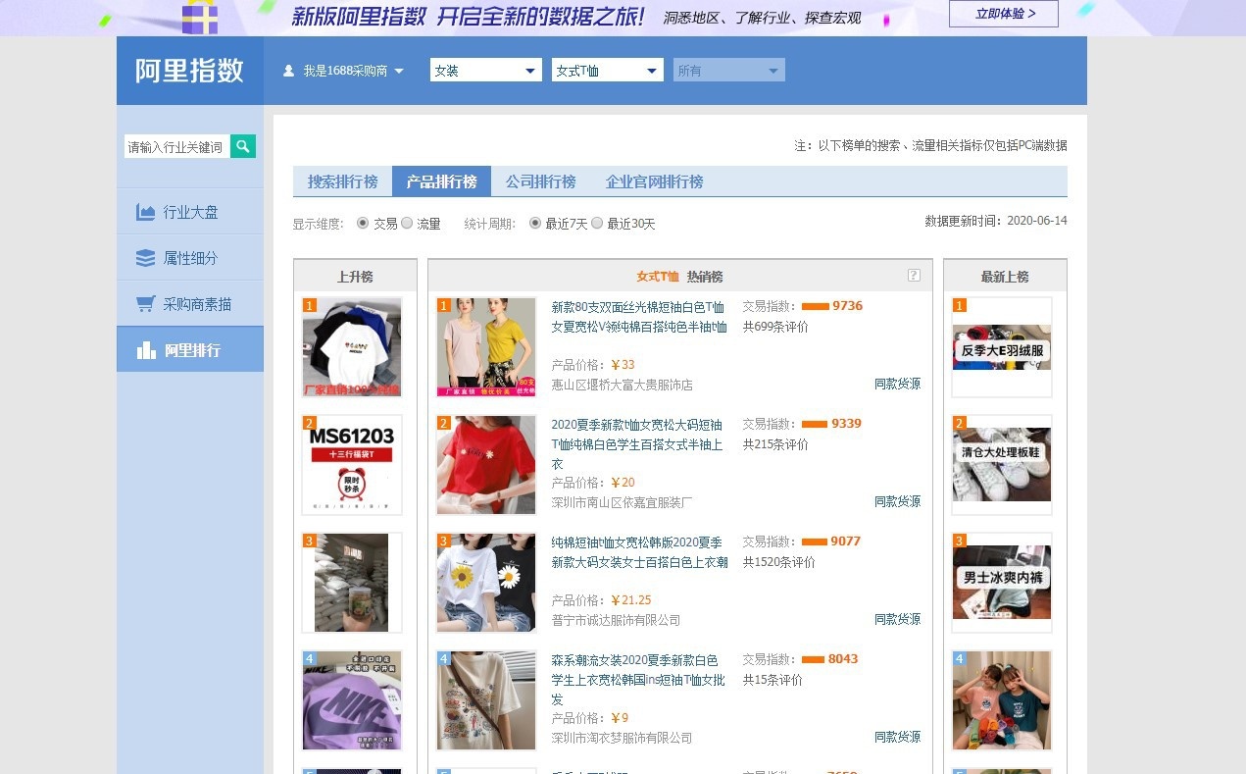This screenshot has width=1246, height=774.
Task: Open seller 惠山区堰桥大富大贵服饰店
Action: 622,385
